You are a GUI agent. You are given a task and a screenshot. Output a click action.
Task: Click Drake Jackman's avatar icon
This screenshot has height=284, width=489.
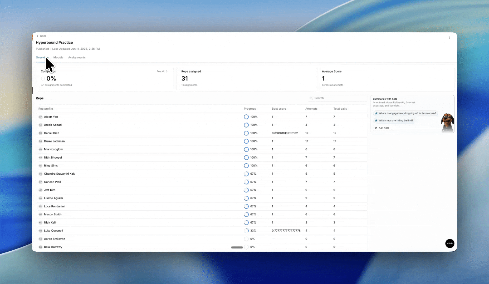(40, 141)
